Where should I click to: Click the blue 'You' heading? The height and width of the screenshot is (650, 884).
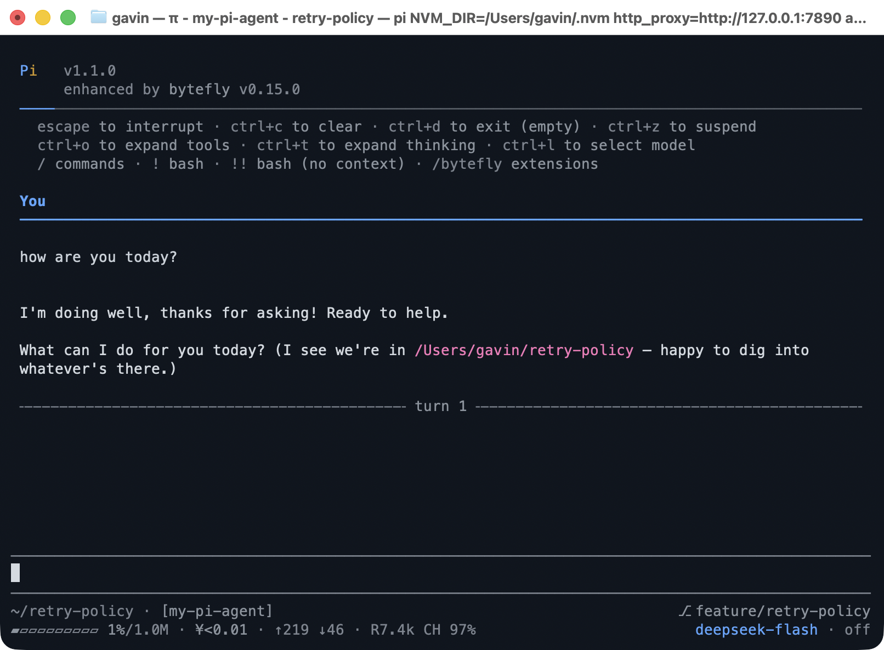tap(33, 201)
